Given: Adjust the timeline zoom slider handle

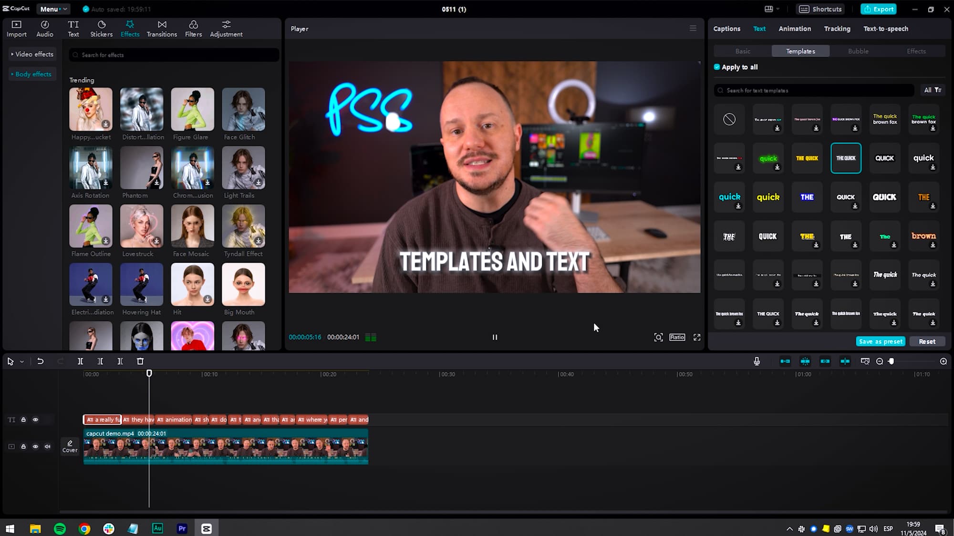Looking at the screenshot, I should pos(891,361).
